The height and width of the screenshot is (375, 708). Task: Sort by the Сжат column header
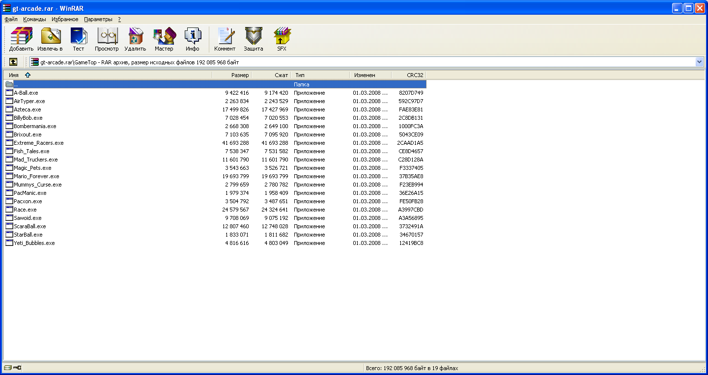click(x=271, y=75)
